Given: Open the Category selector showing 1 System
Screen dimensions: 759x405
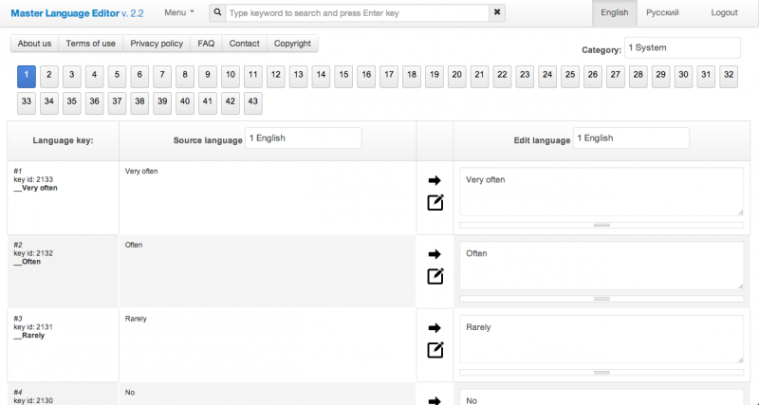Looking at the screenshot, I should (682, 48).
